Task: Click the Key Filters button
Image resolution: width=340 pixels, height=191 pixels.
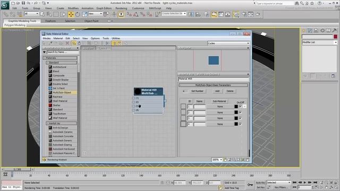Action: [281, 187]
